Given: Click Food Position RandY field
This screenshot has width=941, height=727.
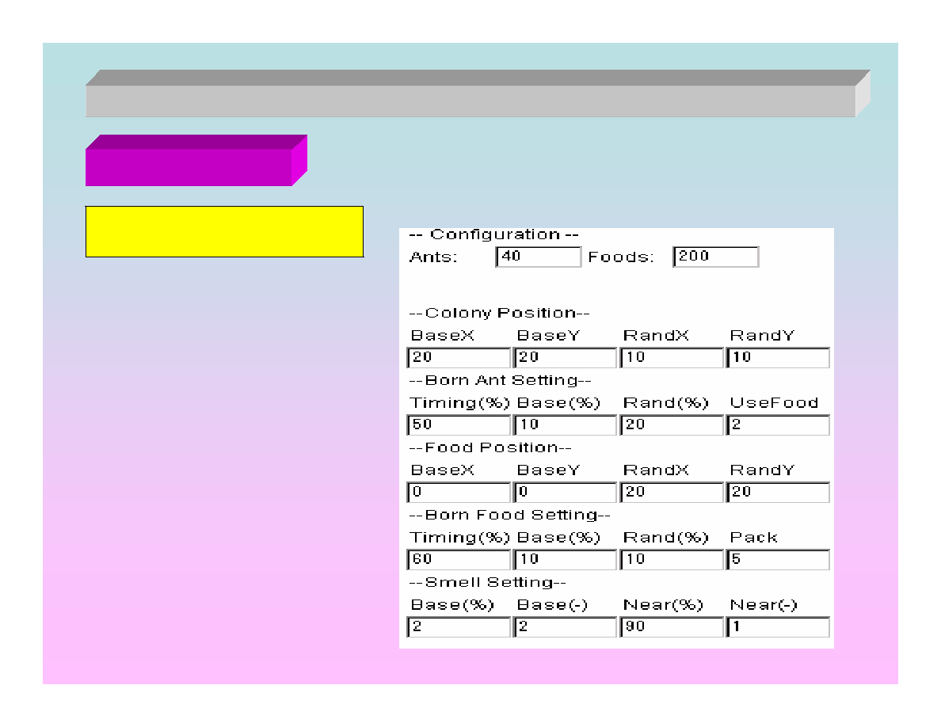Looking at the screenshot, I should click(x=778, y=493).
